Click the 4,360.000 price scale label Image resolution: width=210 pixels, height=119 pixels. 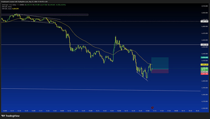pos(205,108)
